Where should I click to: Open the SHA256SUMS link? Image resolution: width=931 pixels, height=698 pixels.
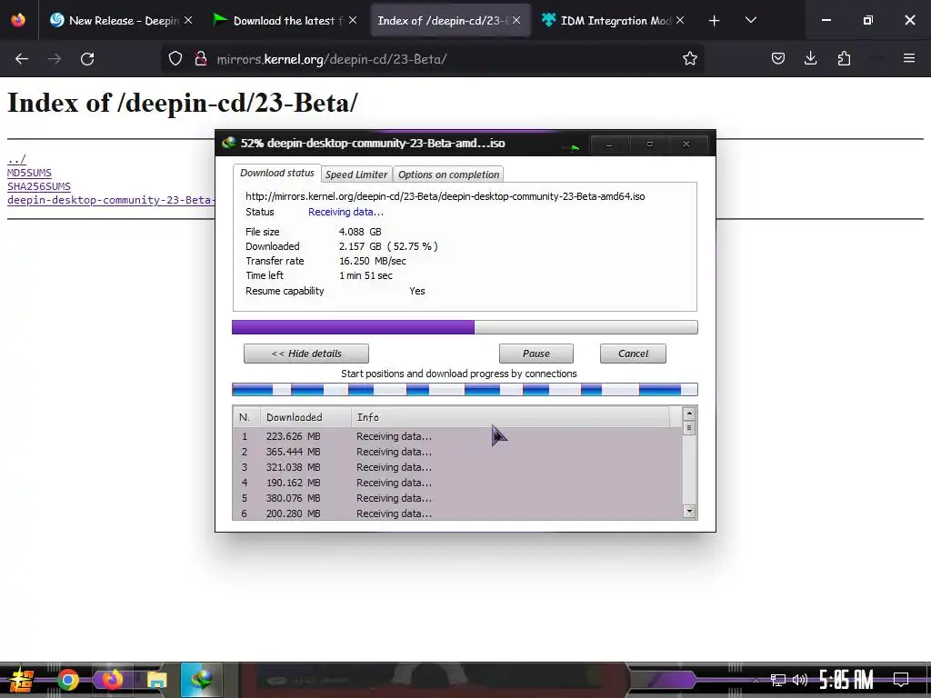38,186
